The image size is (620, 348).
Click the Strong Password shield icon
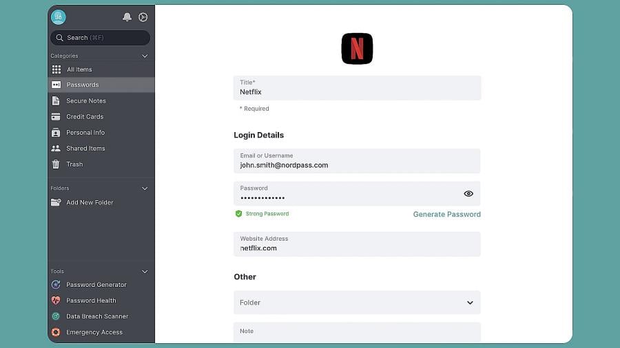point(238,214)
